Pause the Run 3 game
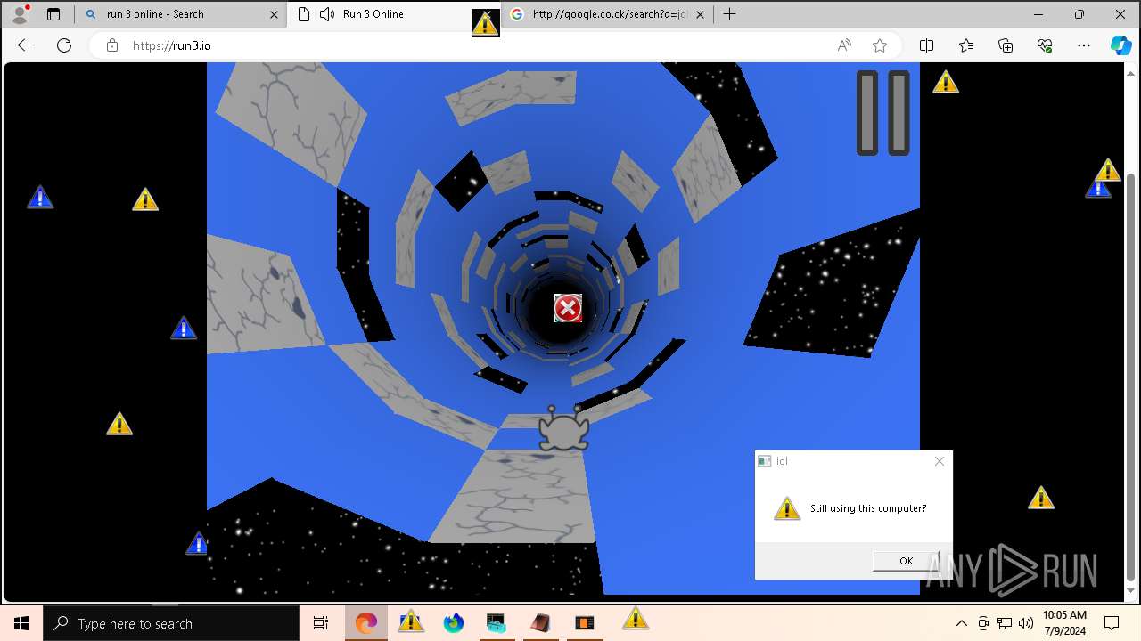Viewport: 1141px width, 641px height. point(882,113)
